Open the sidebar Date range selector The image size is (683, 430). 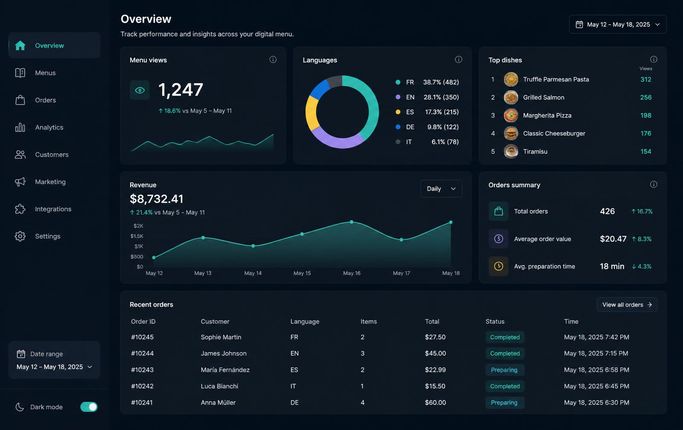54,360
